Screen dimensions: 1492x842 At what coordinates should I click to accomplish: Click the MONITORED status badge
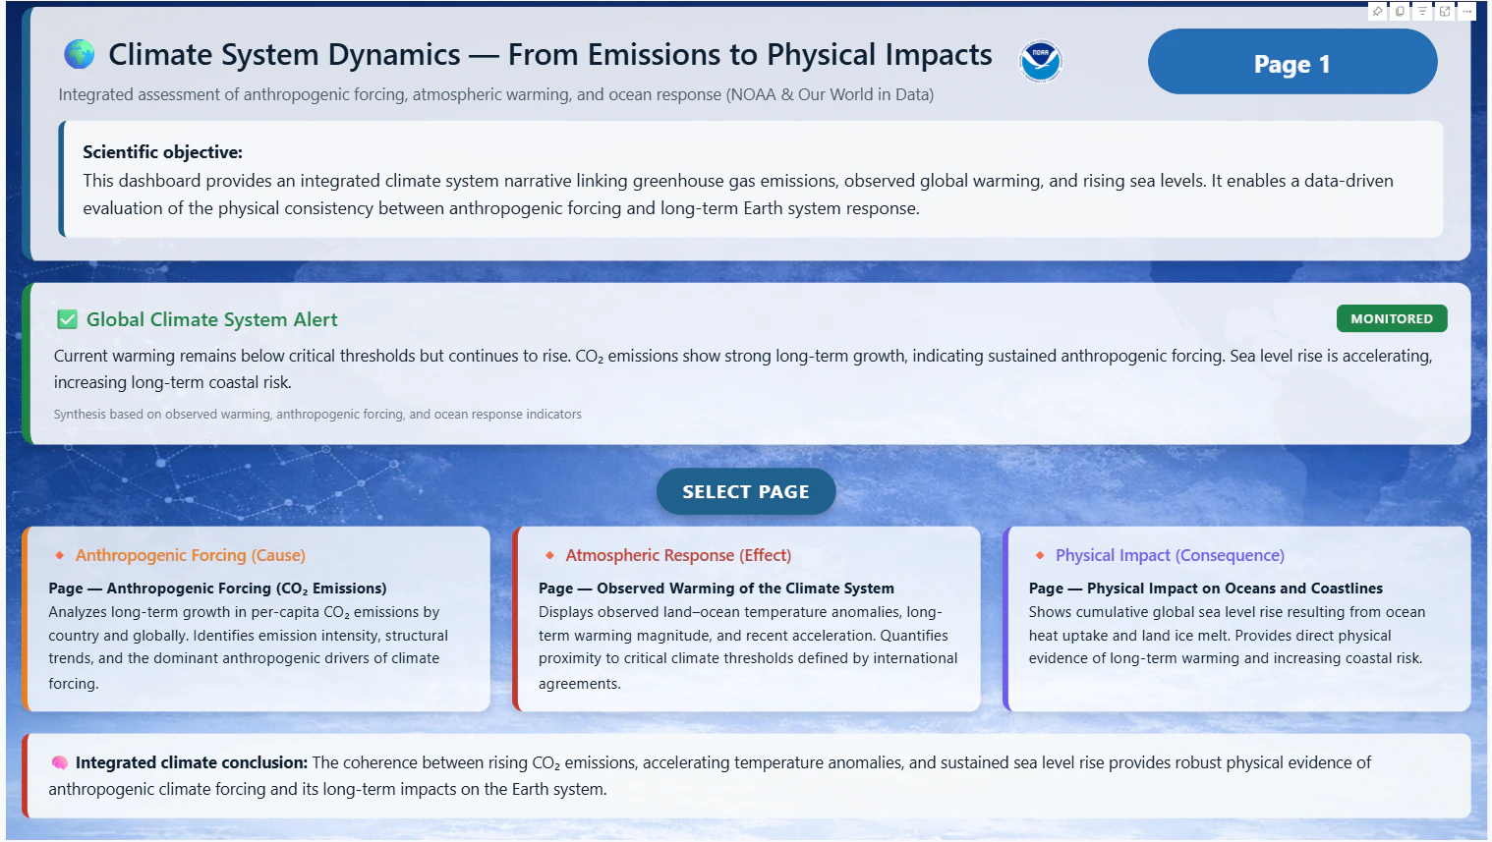[x=1392, y=318]
